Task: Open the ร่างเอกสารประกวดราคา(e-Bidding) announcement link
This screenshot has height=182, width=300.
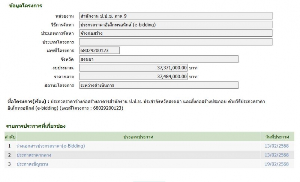Action: [x=51, y=146]
